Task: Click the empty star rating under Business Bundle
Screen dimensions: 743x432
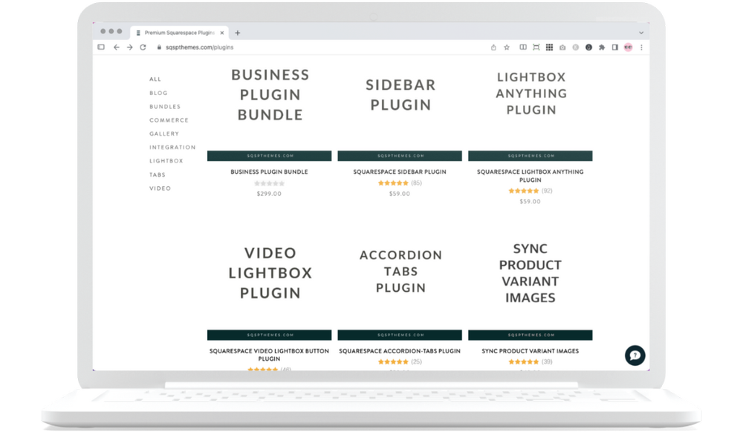Action: [x=269, y=183]
